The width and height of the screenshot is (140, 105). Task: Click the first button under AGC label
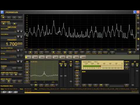pos(77,73)
